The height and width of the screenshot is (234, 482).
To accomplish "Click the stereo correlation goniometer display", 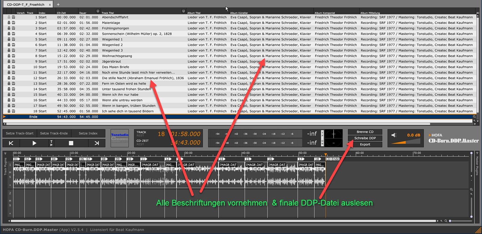I will pos(333,138).
